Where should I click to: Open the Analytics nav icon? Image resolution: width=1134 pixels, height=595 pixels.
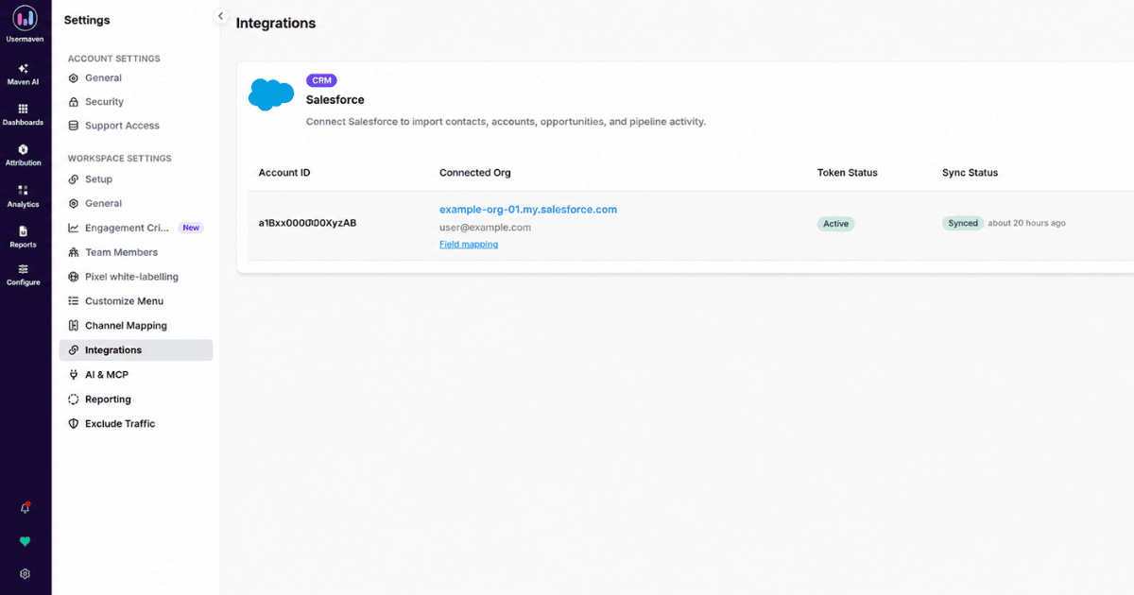click(x=24, y=191)
